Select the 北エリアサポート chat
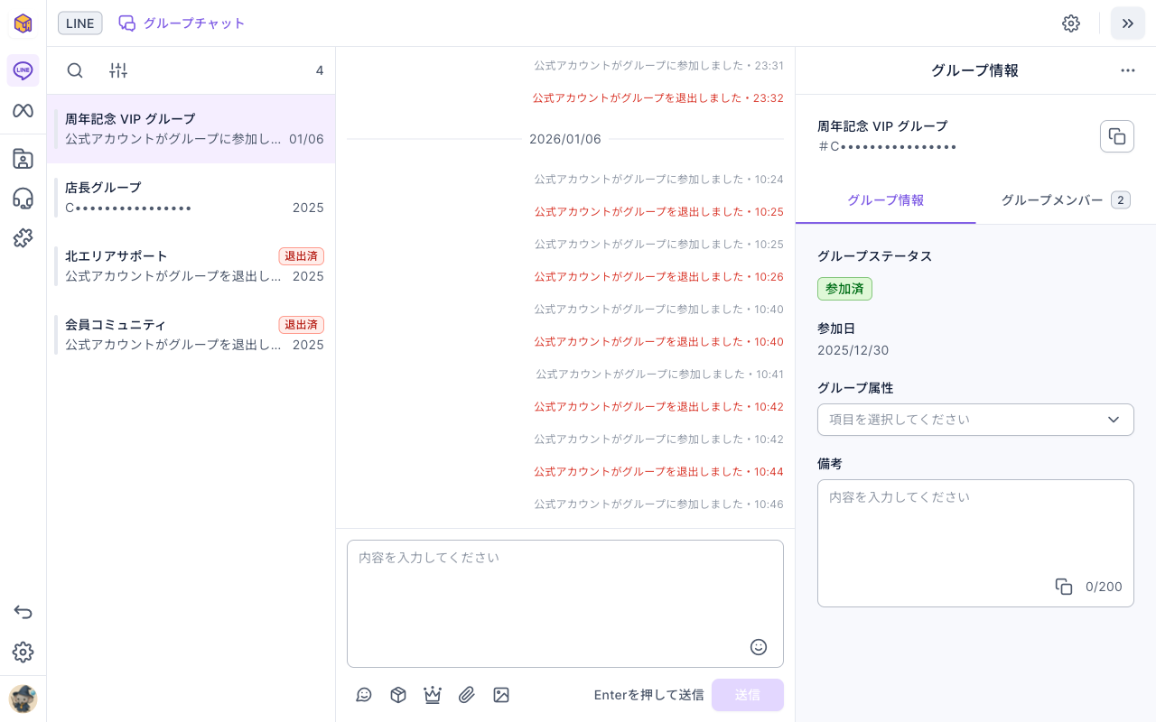Image resolution: width=1156 pixels, height=722 pixels. tap(191, 266)
